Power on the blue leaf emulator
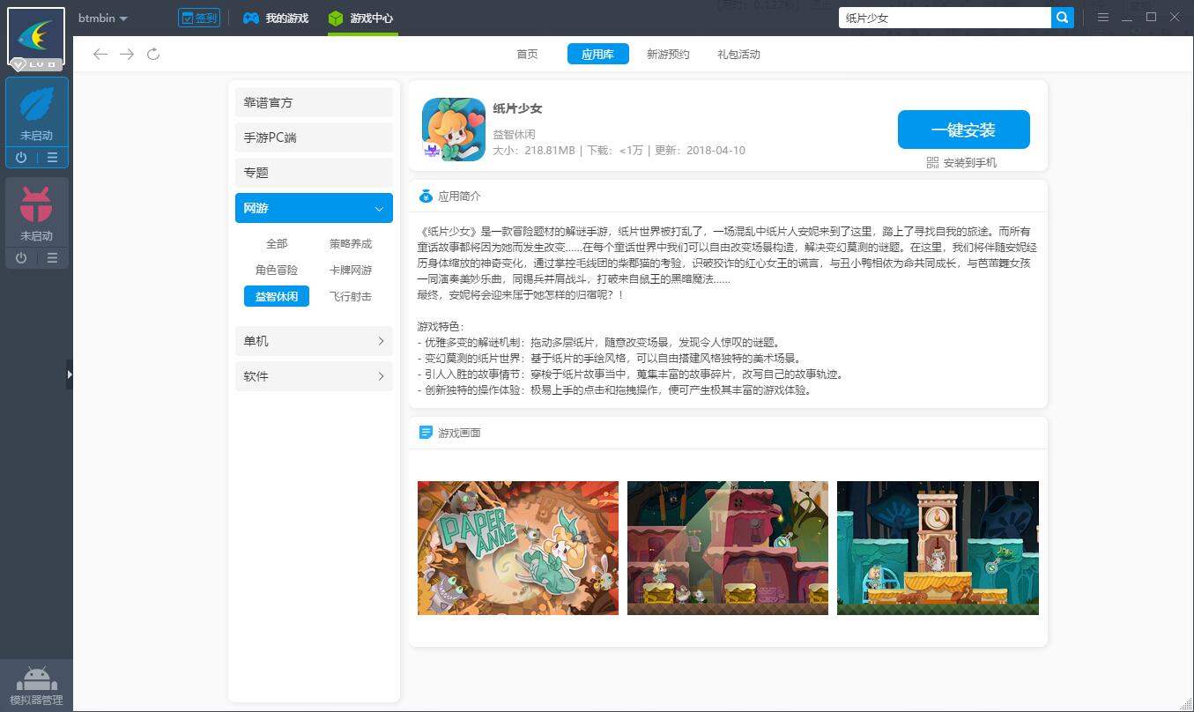Viewport: 1194px width, 712px height. point(21,158)
